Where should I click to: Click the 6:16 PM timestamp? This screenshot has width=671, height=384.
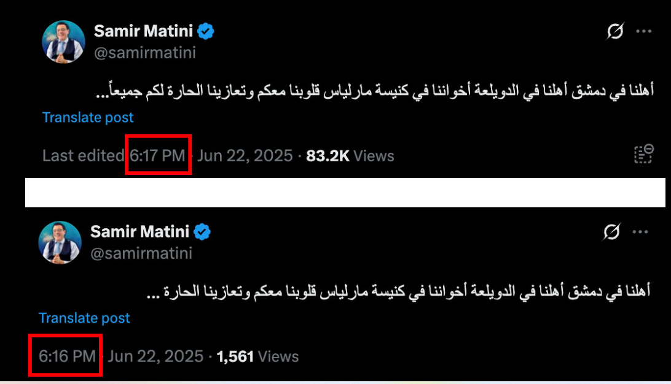click(x=67, y=356)
